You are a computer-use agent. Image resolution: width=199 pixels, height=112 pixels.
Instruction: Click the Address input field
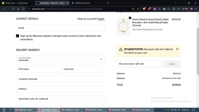pos(60,89)
